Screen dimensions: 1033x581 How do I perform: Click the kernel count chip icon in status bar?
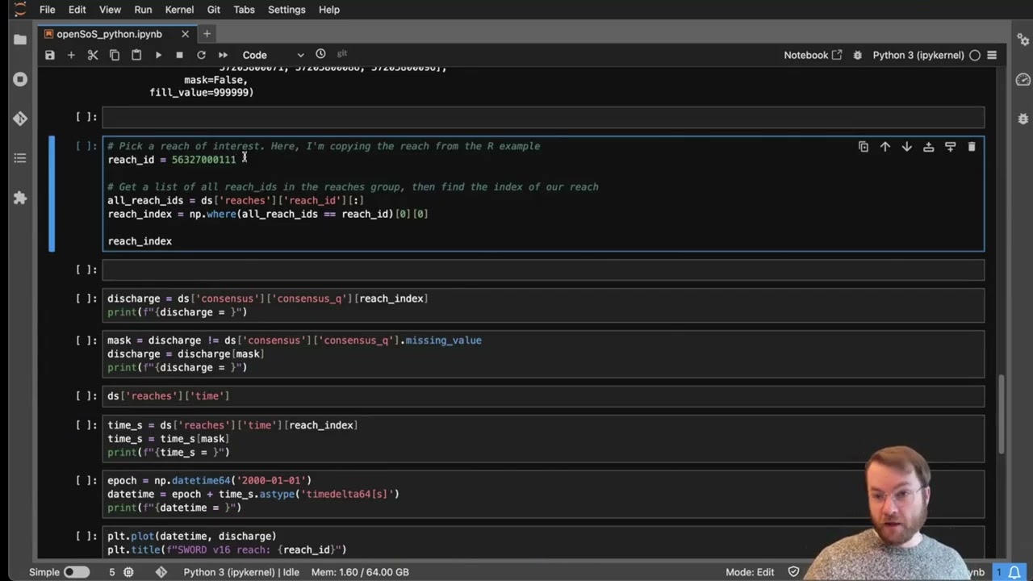[x=128, y=572]
